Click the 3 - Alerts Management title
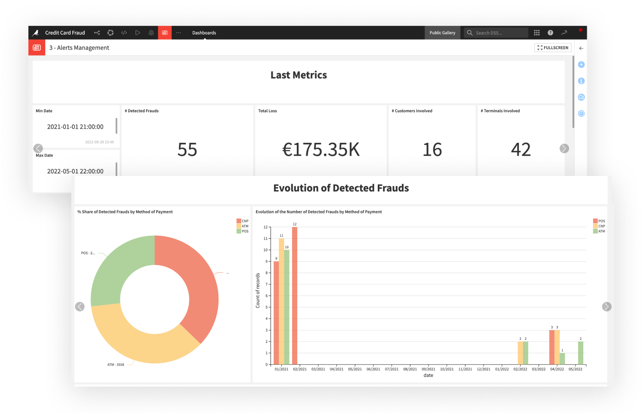Screen dimensions: 644x413 pos(79,48)
